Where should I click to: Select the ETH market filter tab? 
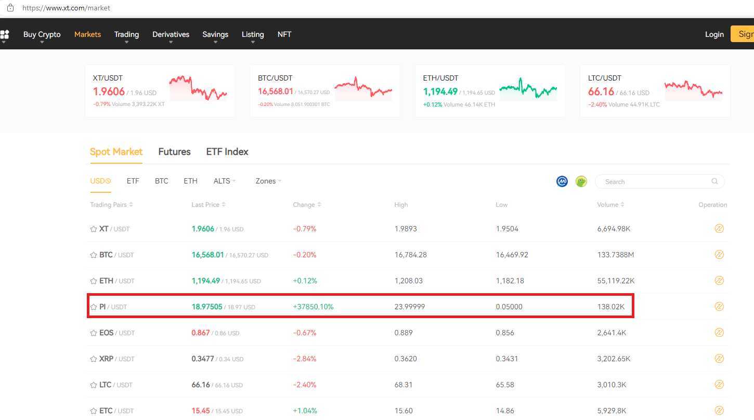pos(190,181)
